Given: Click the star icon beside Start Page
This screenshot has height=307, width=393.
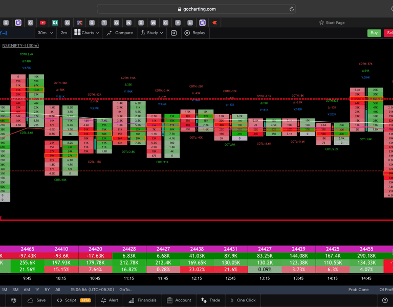Looking at the screenshot, I should (321, 23).
